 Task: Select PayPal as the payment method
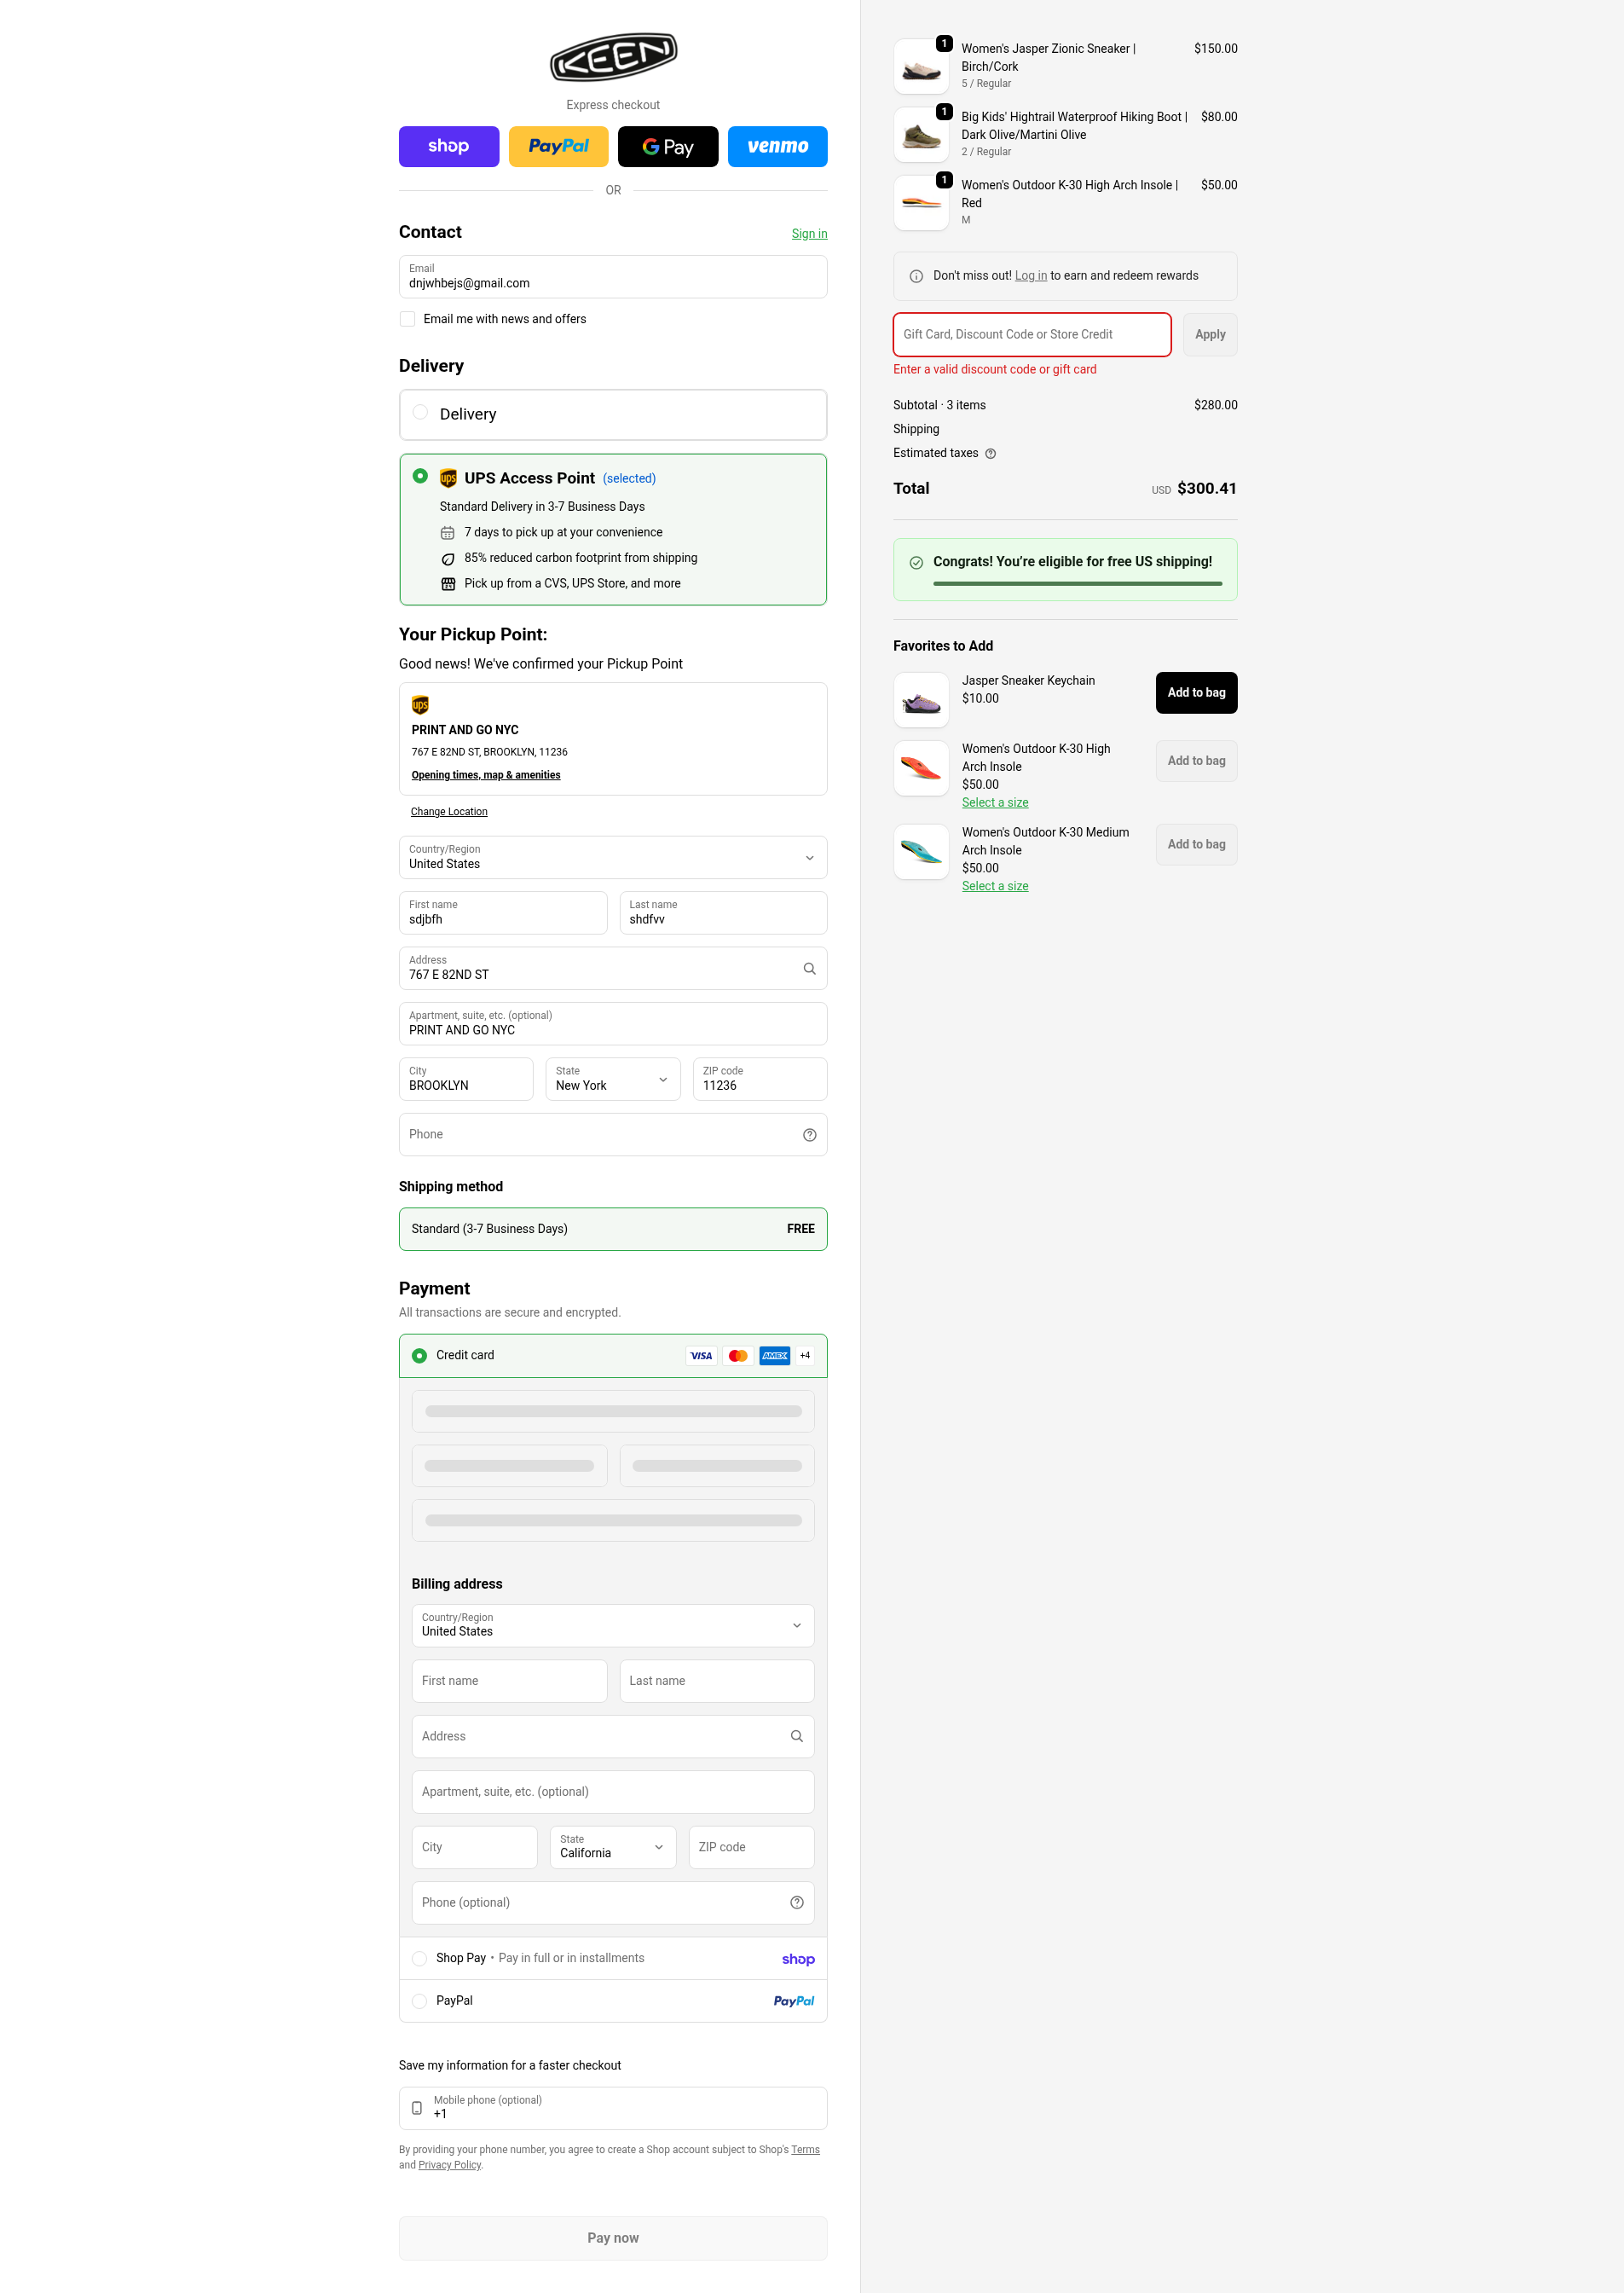[420, 2000]
